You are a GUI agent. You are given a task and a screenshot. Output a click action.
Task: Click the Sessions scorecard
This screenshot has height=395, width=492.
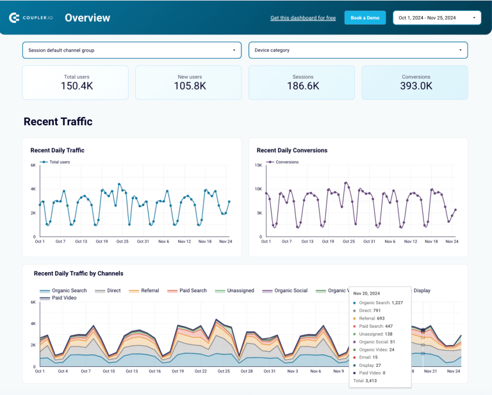point(302,82)
